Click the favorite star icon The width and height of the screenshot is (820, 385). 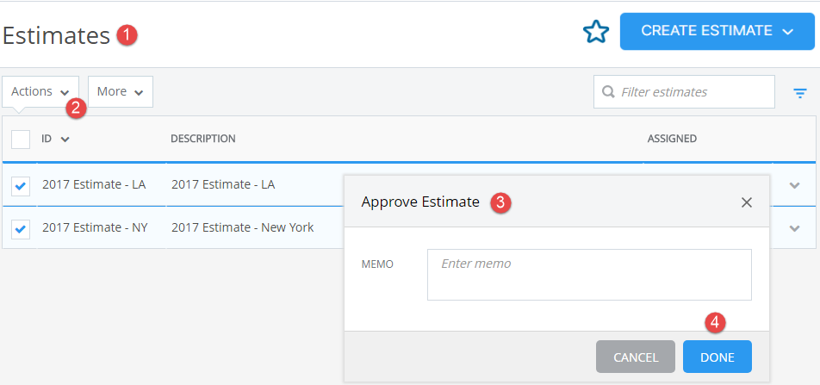pyautogui.click(x=596, y=32)
